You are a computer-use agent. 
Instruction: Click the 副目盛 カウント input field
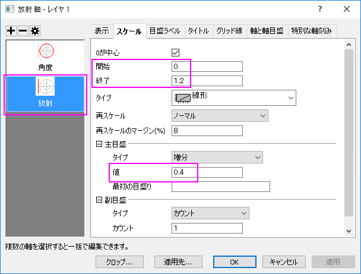click(x=207, y=228)
